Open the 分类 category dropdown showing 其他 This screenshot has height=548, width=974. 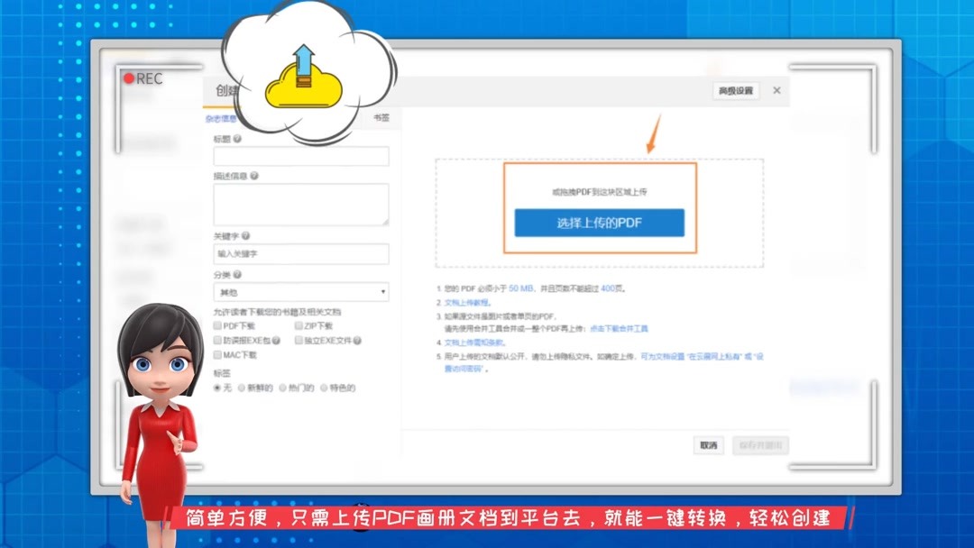coord(299,291)
